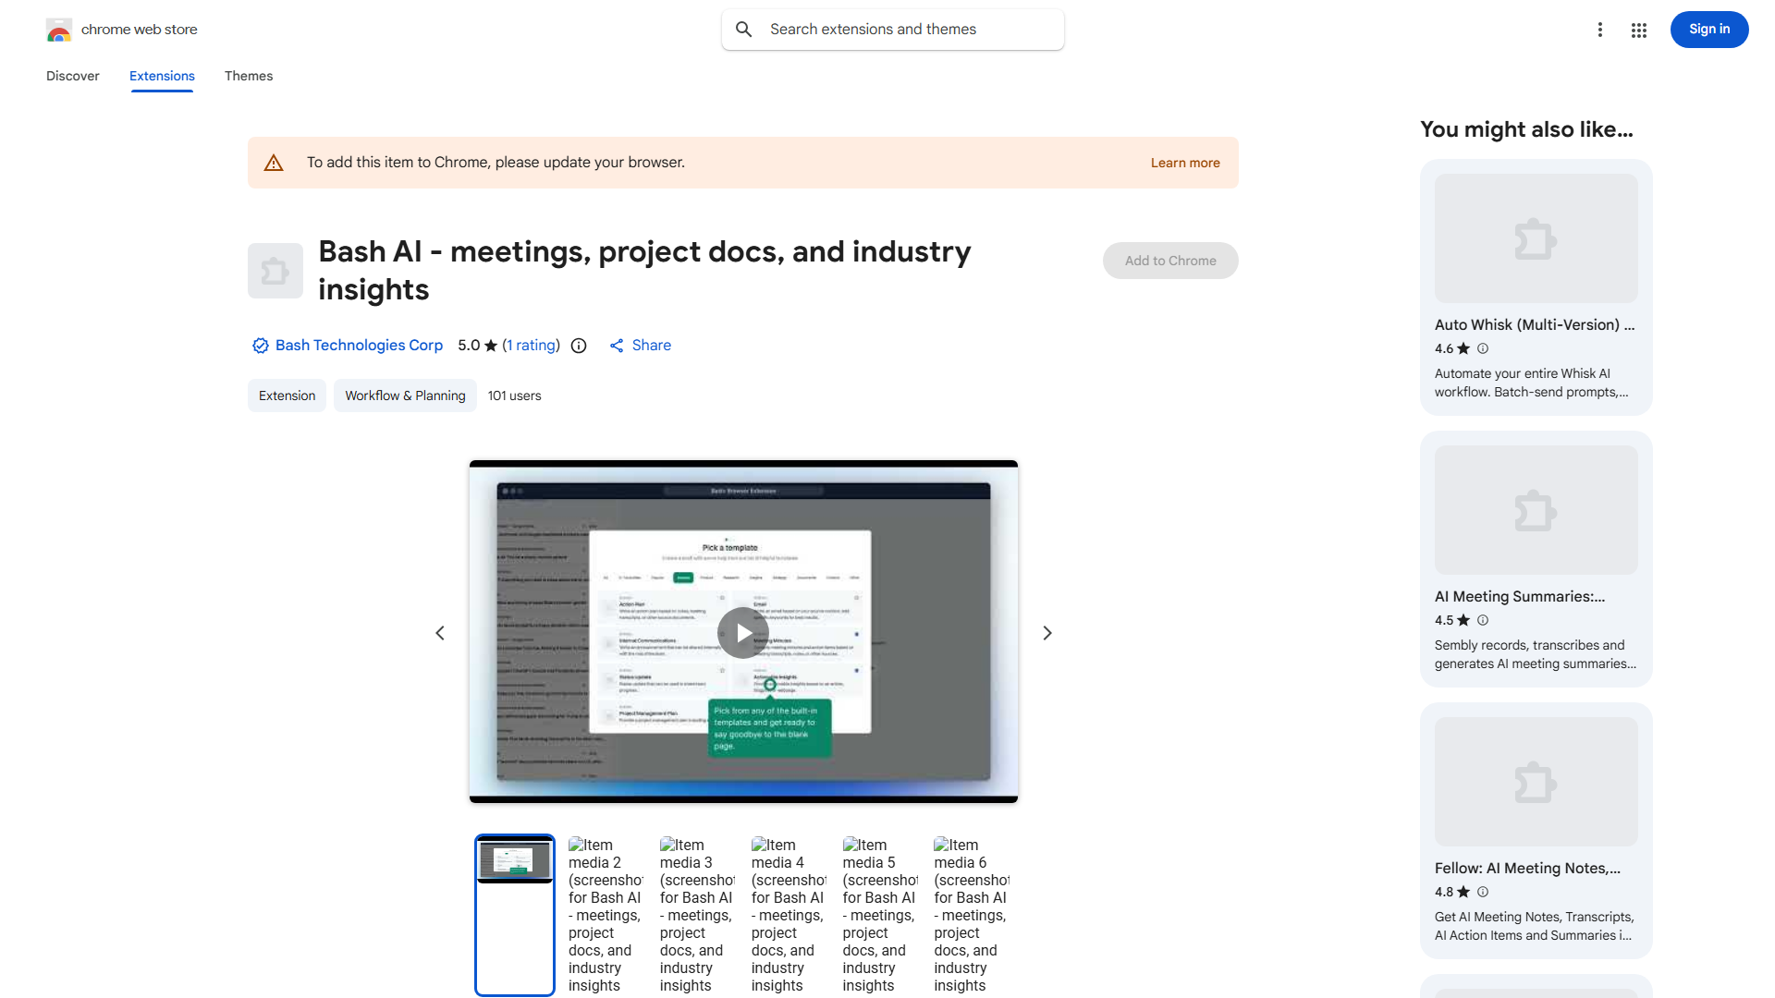Screen dimensions: 1775x998
Task: Click info icon next to Auto Whisk rating
Action: (1483, 348)
